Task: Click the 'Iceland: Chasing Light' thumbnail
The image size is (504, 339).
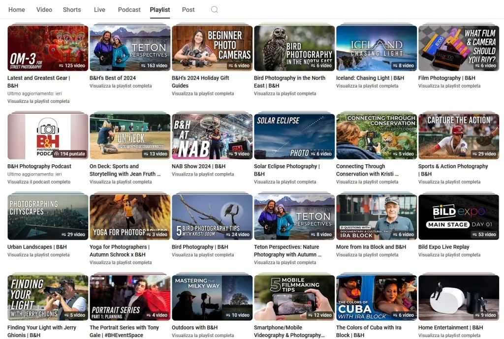Action: click(376, 47)
